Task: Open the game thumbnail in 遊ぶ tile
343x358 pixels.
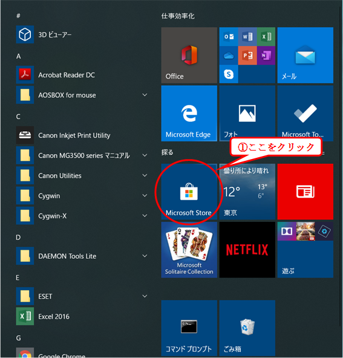Action: (305, 231)
